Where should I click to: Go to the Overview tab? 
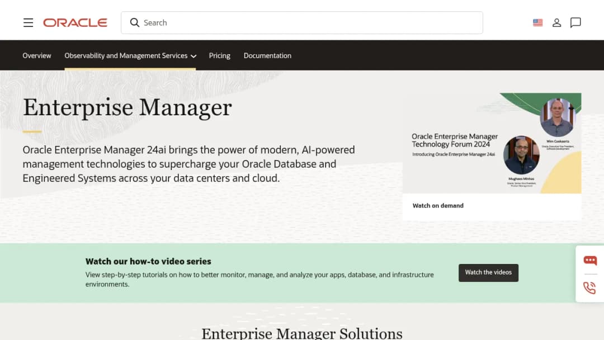pyautogui.click(x=36, y=55)
